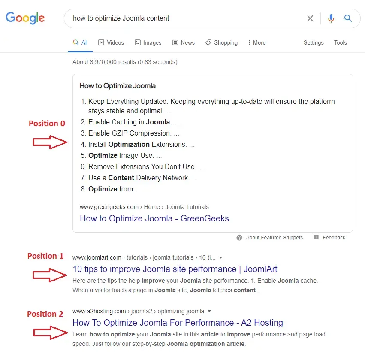Open How to Optimize Joomla - GreenGeeks link
The width and height of the screenshot is (365, 357).
pyautogui.click(x=154, y=218)
